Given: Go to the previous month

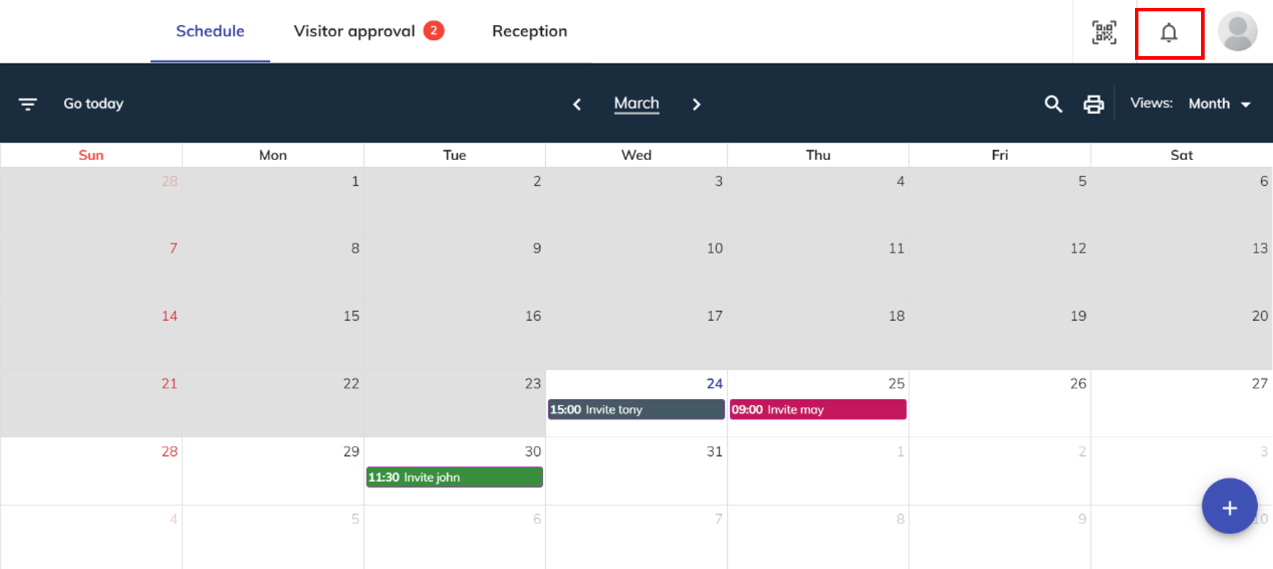Looking at the screenshot, I should pos(577,105).
